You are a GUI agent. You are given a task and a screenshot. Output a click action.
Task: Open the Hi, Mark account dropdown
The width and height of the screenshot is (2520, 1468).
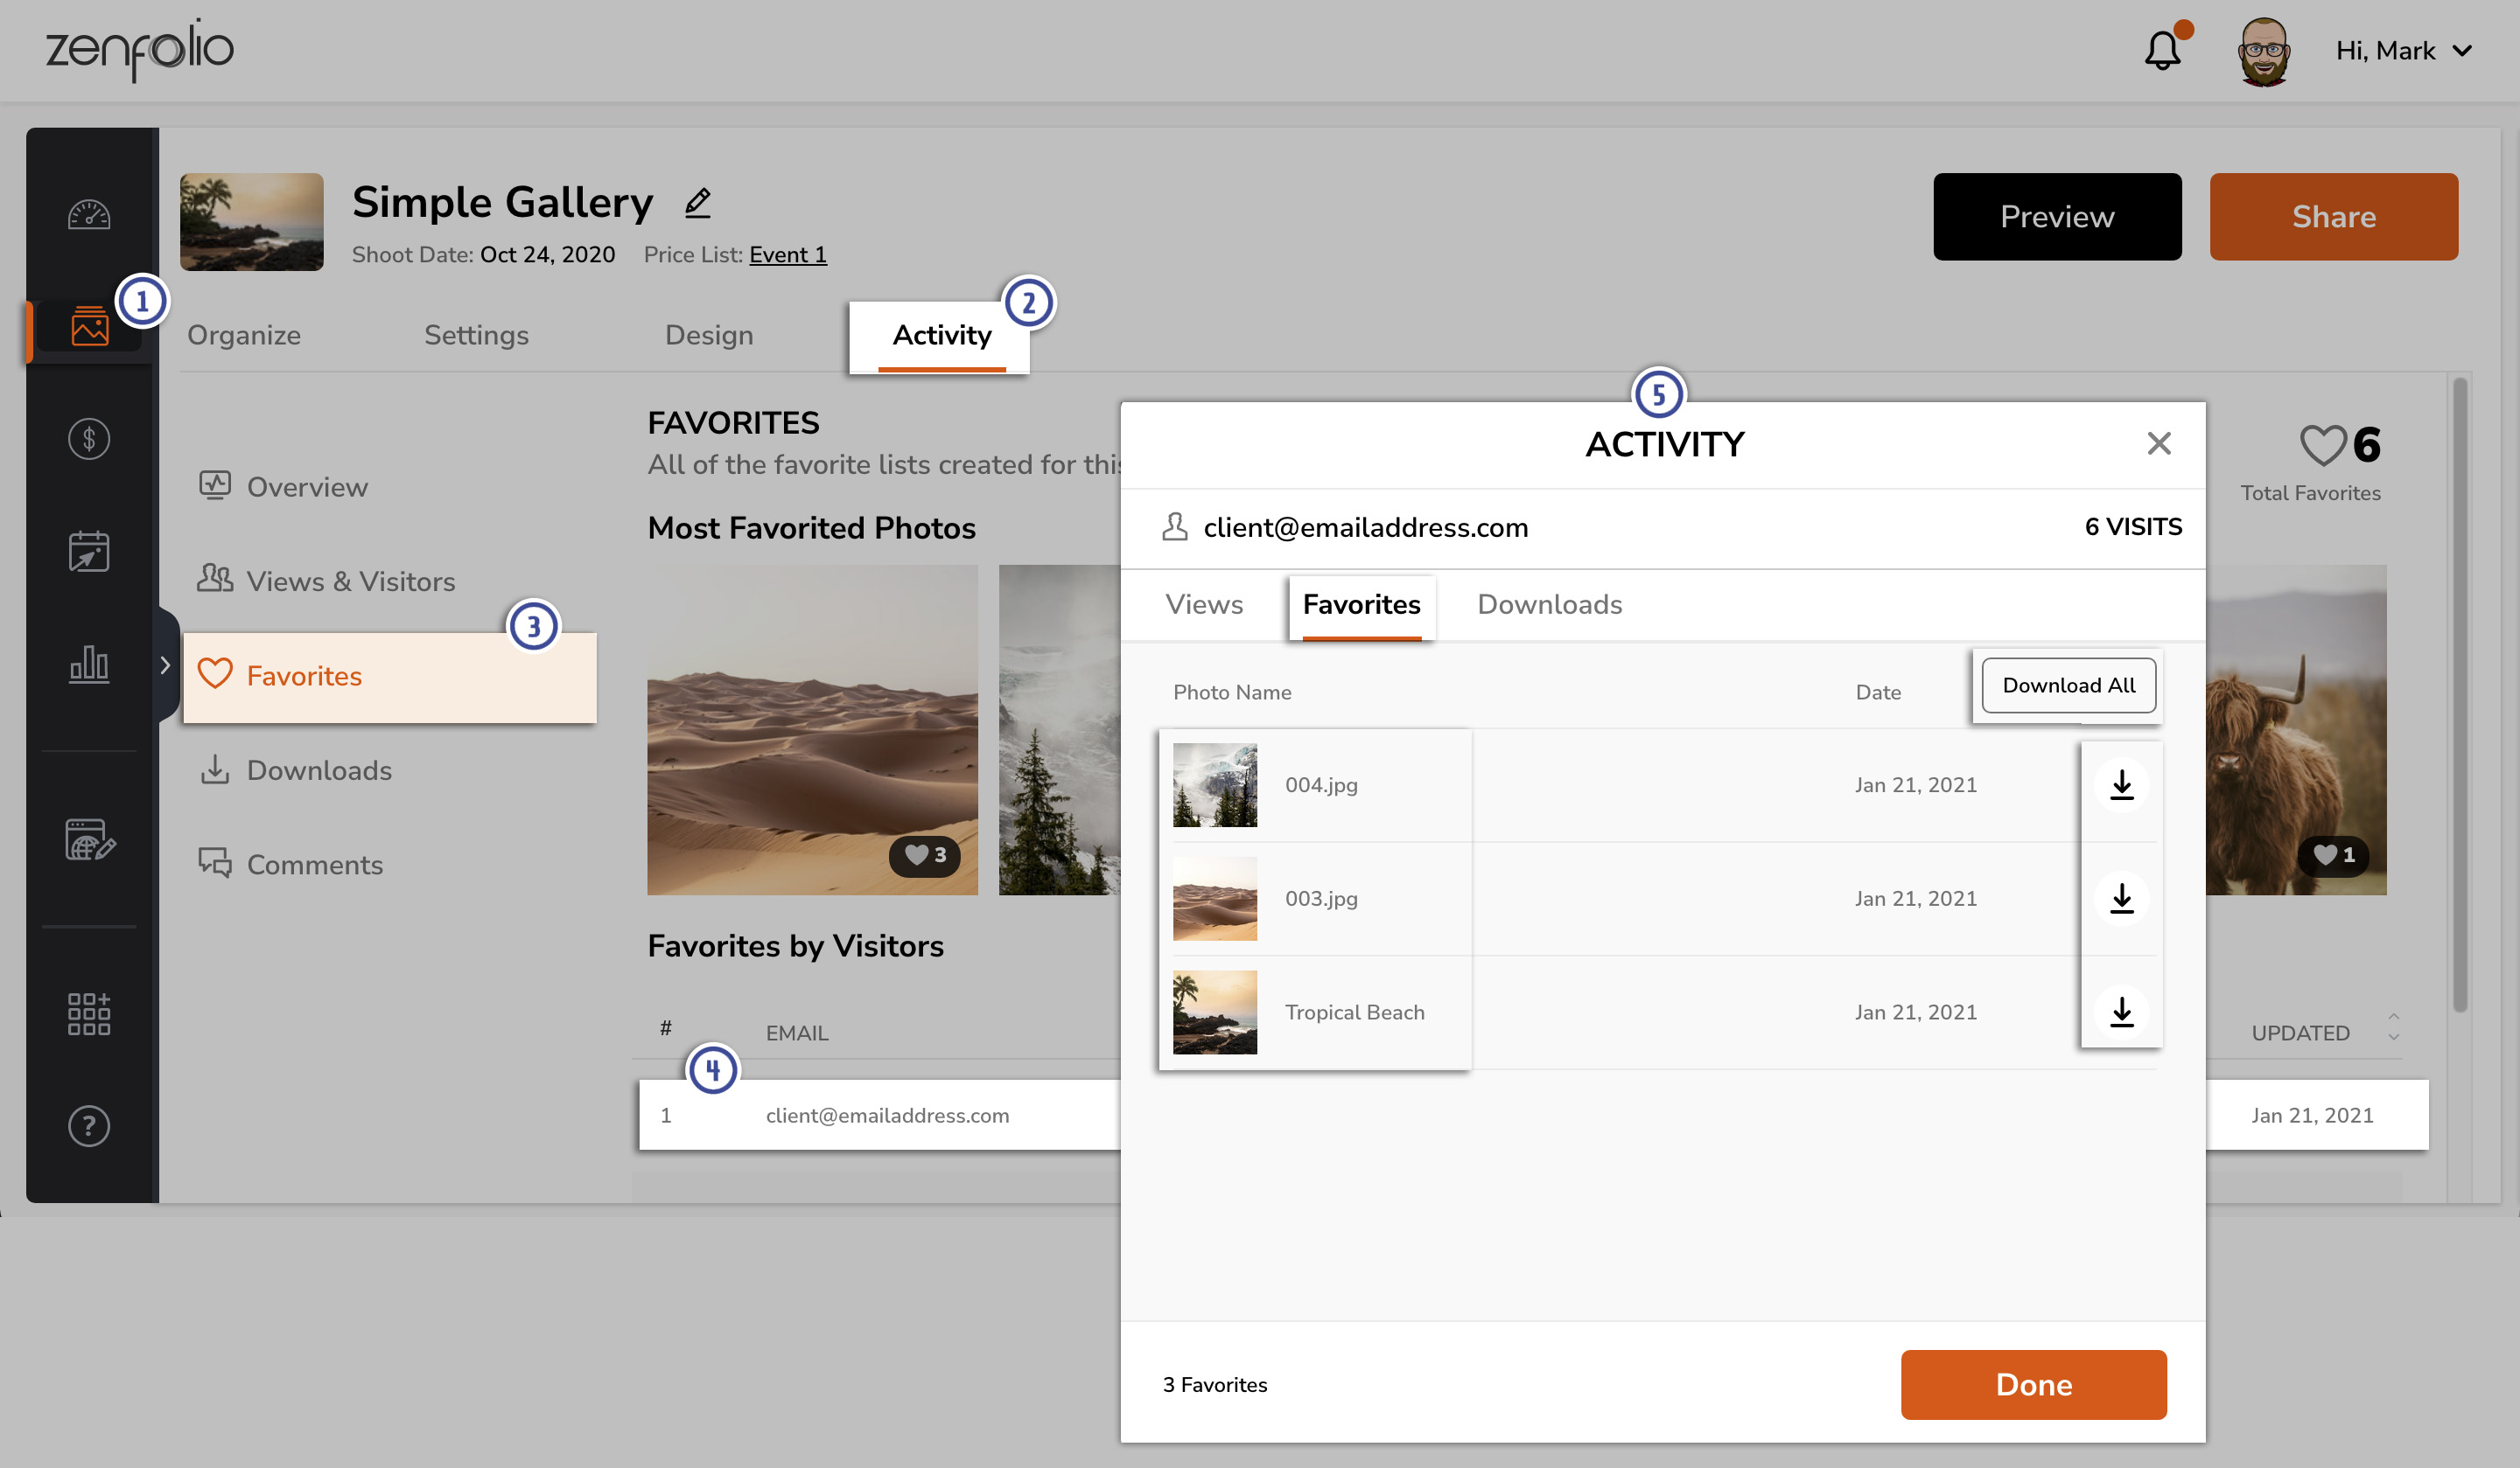[2404, 50]
